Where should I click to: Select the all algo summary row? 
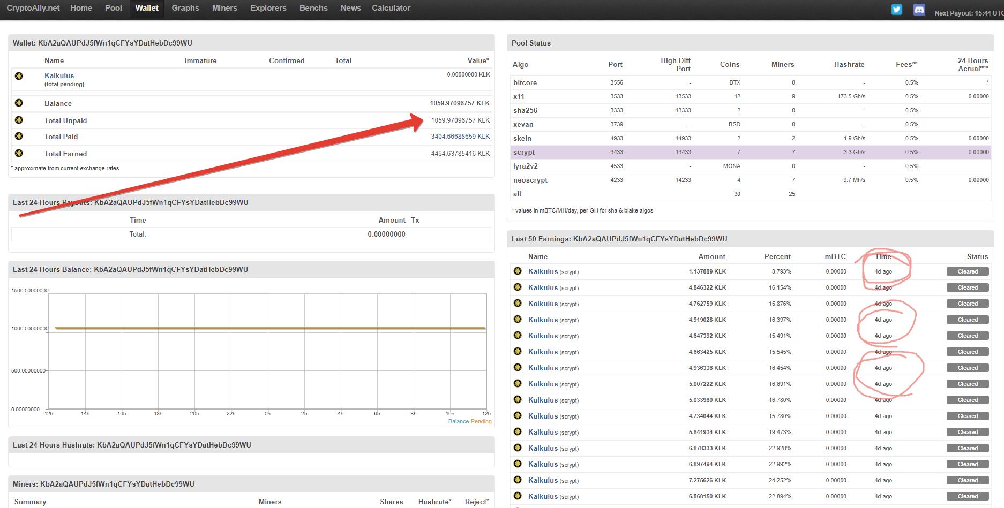751,194
